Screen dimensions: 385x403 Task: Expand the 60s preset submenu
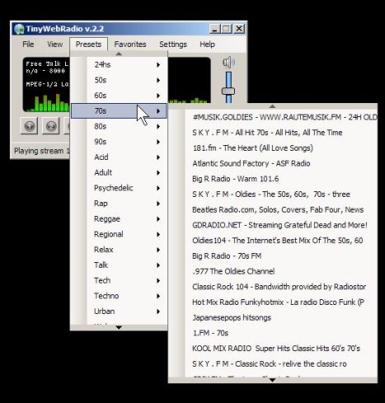(x=119, y=96)
